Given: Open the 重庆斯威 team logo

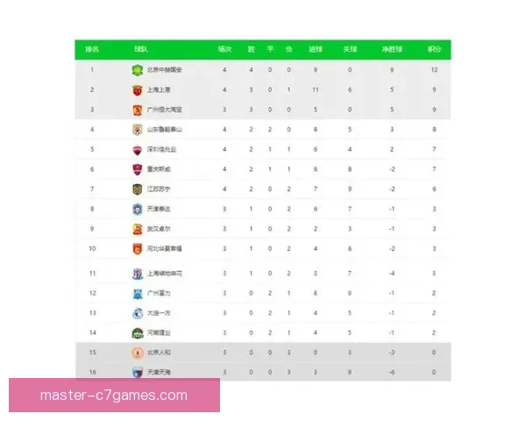Looking at the screenshot, I should (x=137, y=169).
